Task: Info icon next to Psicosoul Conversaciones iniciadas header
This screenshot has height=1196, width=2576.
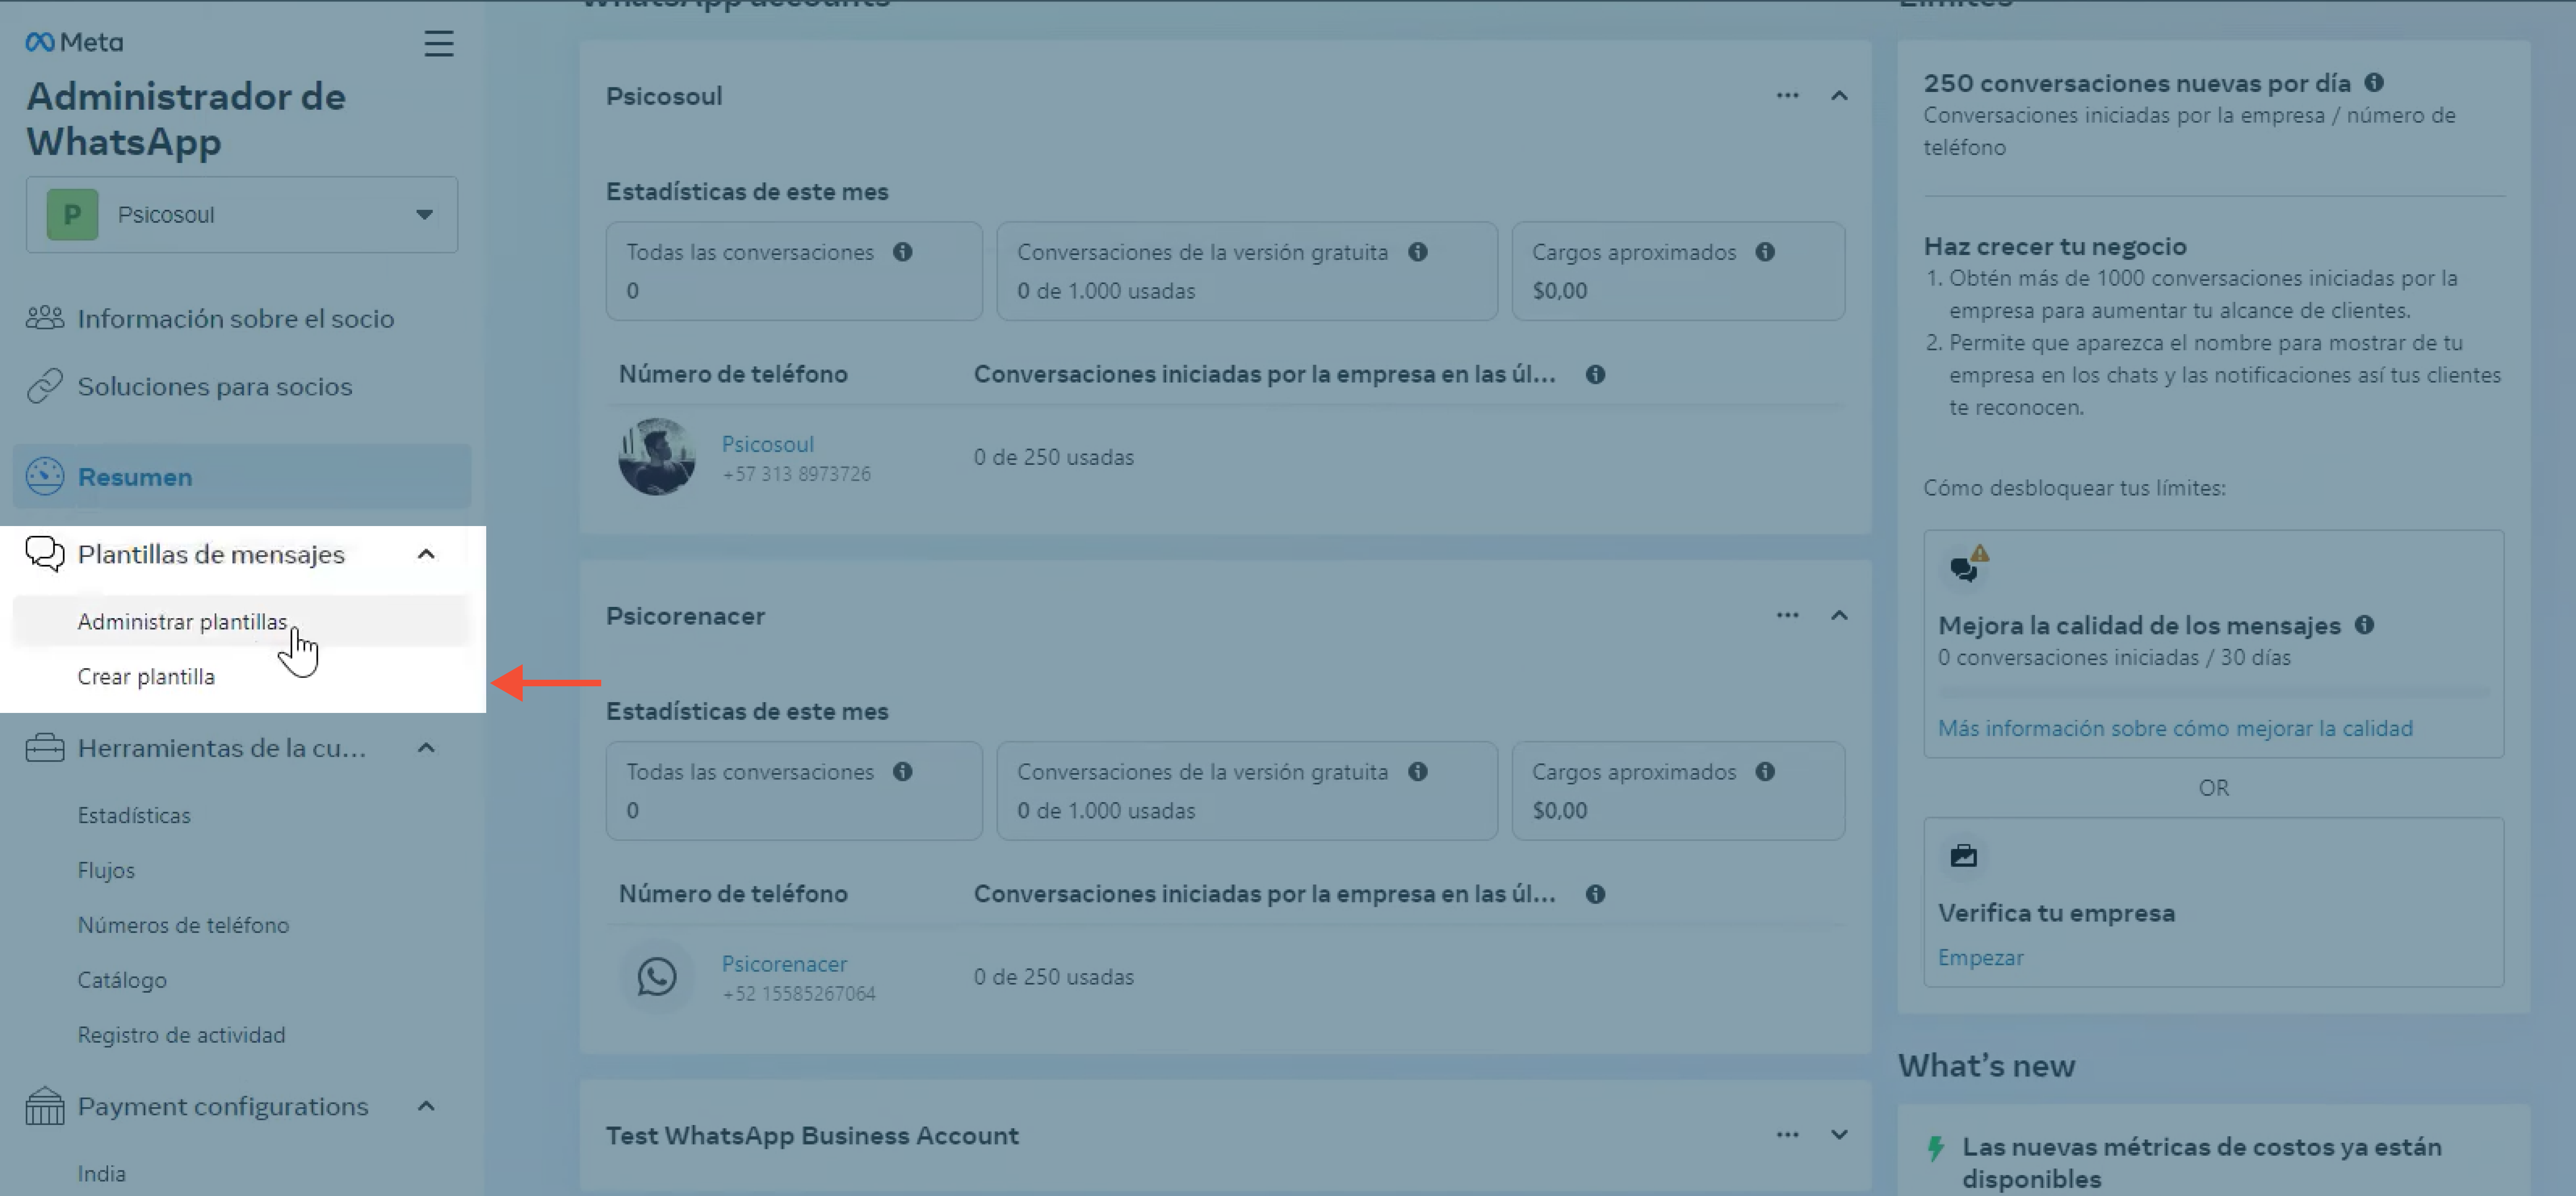Action: (1596, 375)
